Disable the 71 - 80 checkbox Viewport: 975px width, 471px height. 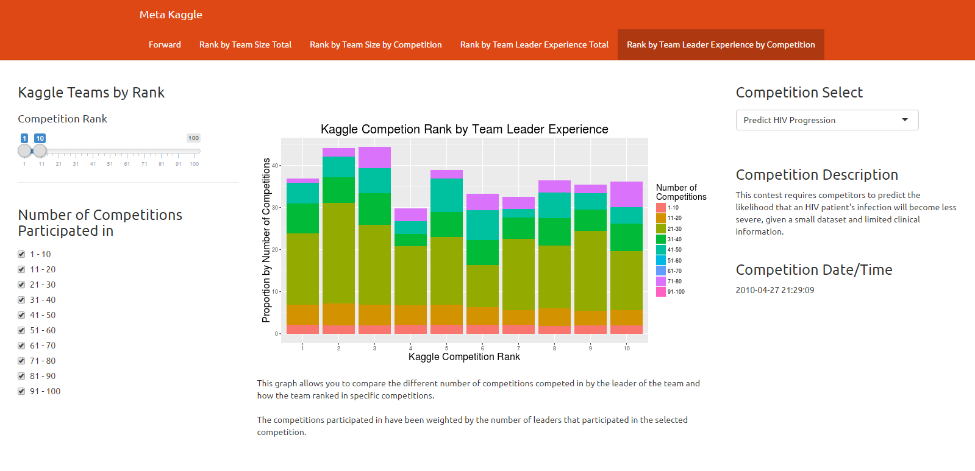[x=21, y=361]
